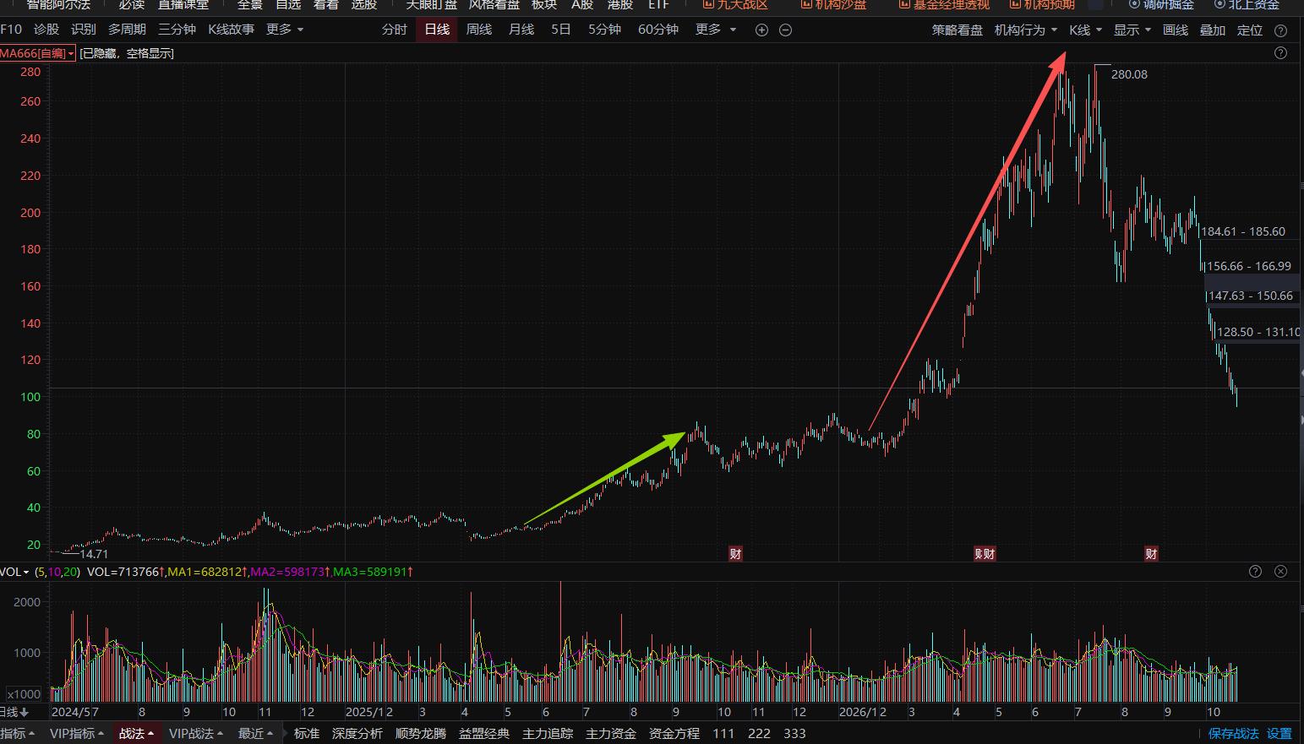This screenshot has height=744, width=1304.
Task: Click the volume panel help icon
Action: click(1255, 572)
